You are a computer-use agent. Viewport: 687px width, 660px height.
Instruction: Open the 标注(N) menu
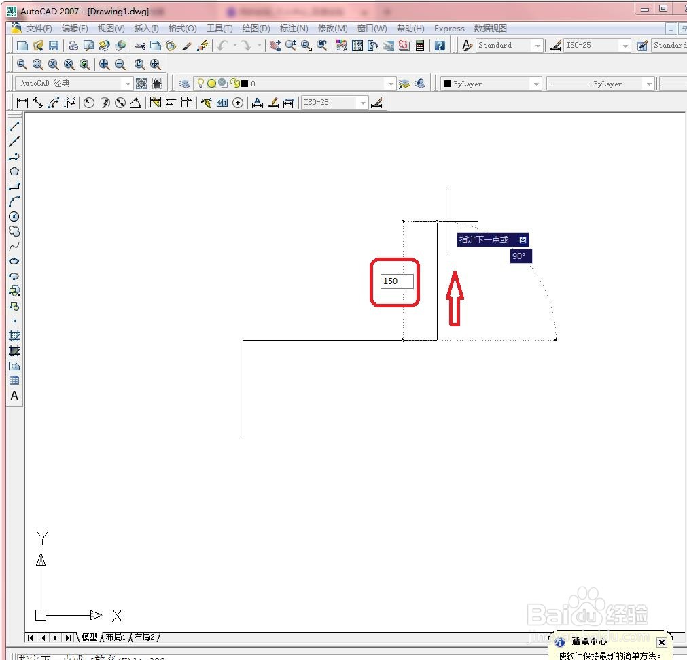[x=294, y=29]
